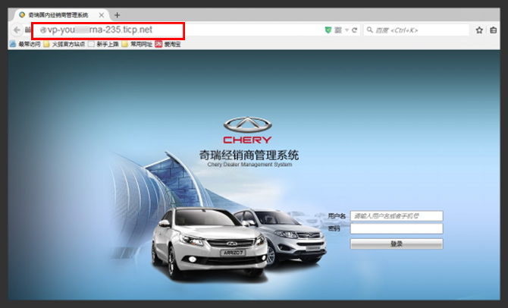Click the search magnifier icon in the search box
The height and width of the screenshot is (308, 508).
click(369, 30)
